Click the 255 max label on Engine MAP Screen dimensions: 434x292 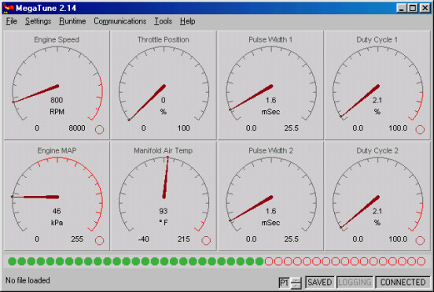77,238
